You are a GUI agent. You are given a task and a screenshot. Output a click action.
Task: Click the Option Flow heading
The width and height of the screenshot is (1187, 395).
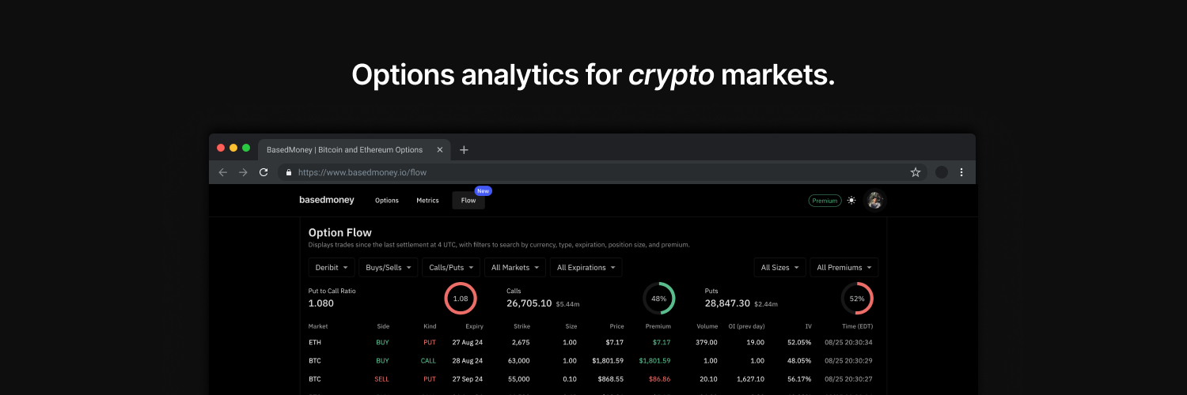[339, 232]
